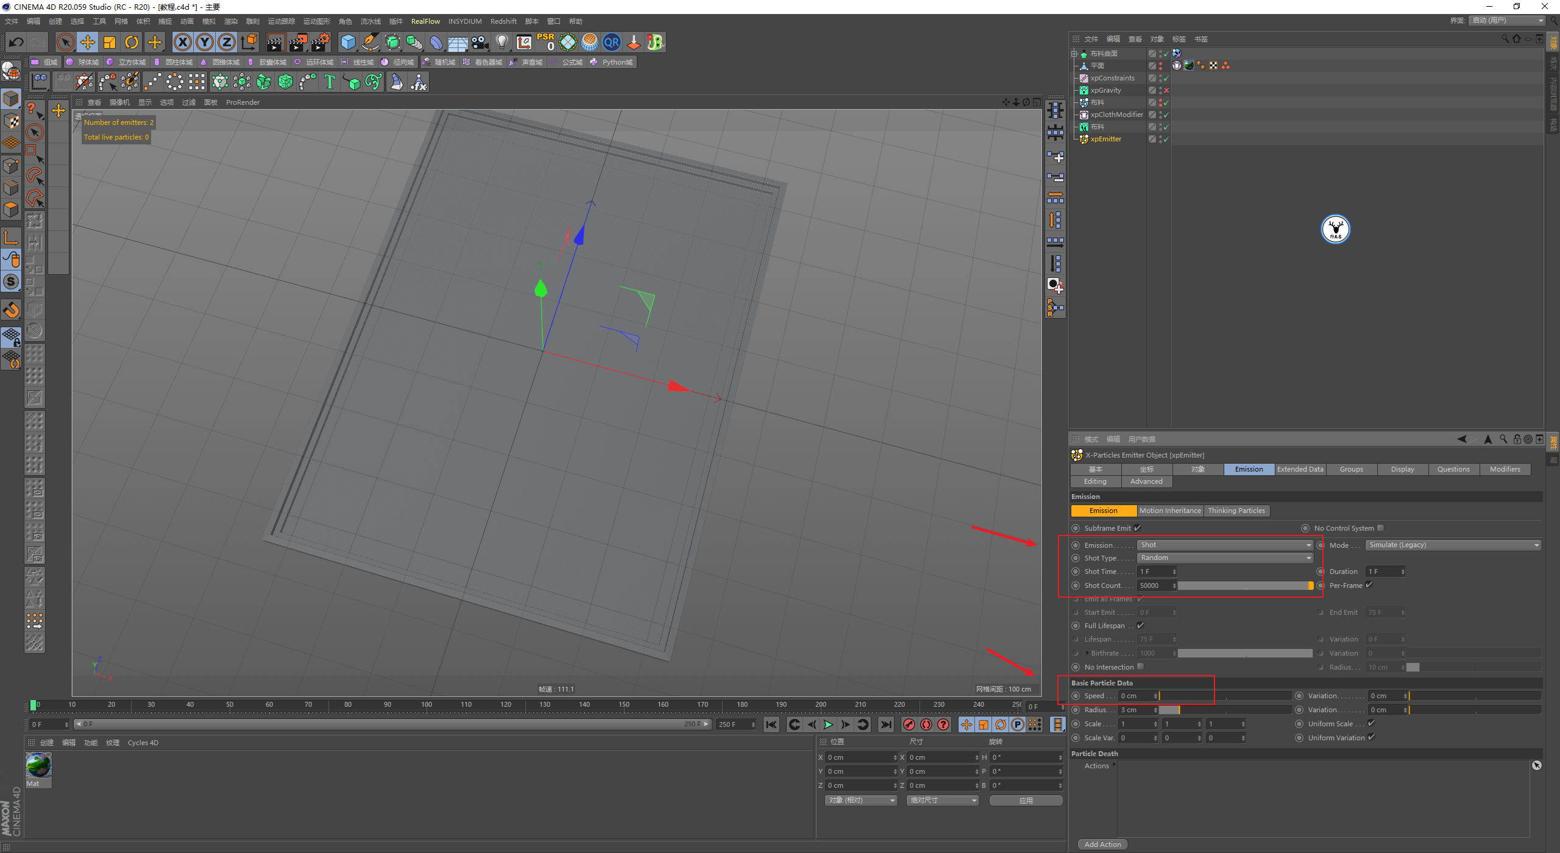Click the Undo arrow in the top toolbar

(x=16, y=42)
